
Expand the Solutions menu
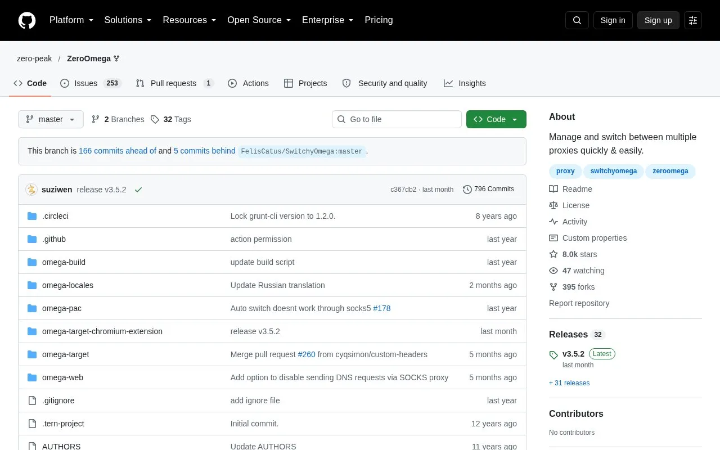[128, 20]
